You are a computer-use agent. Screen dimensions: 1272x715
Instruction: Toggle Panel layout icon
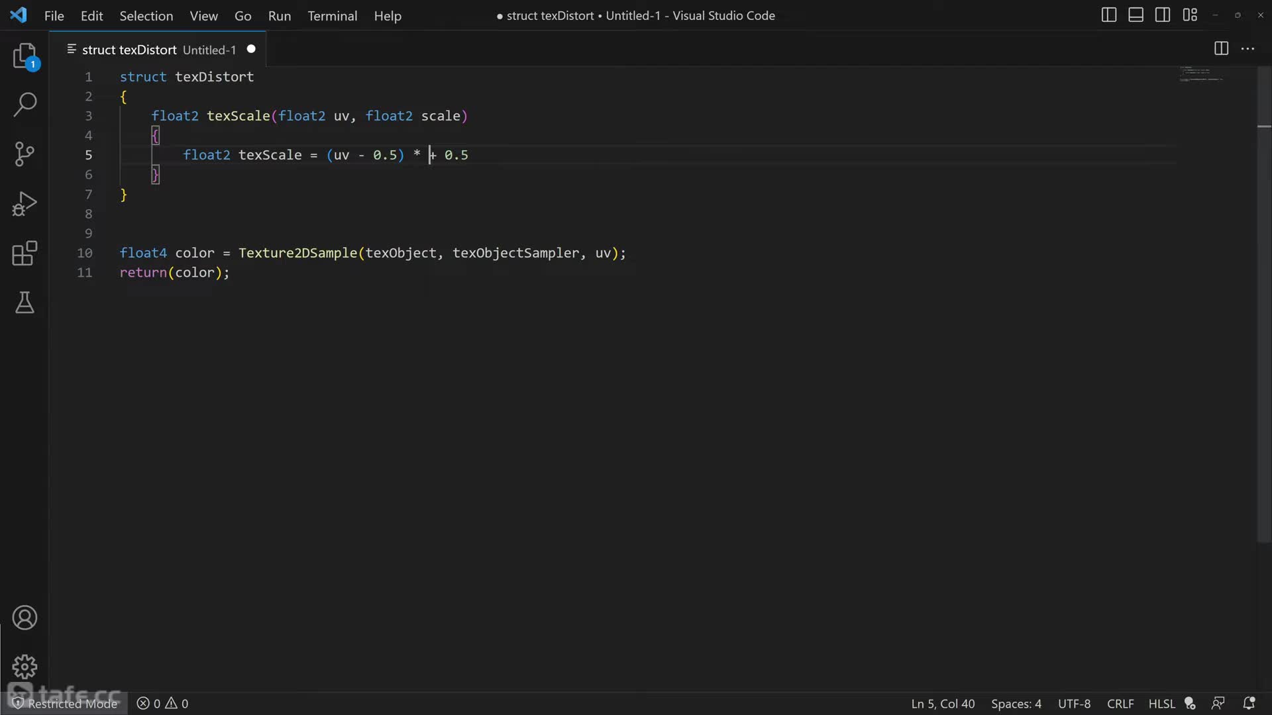pyautogui.click(x=1136, y=15)
